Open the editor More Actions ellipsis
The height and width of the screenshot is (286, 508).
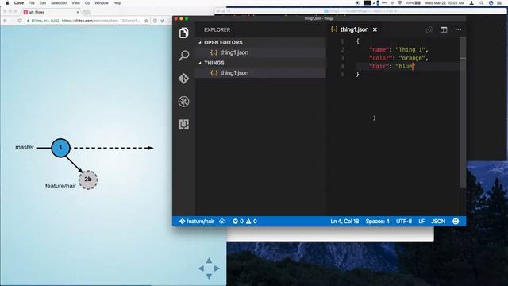click(x=458, y=29)
